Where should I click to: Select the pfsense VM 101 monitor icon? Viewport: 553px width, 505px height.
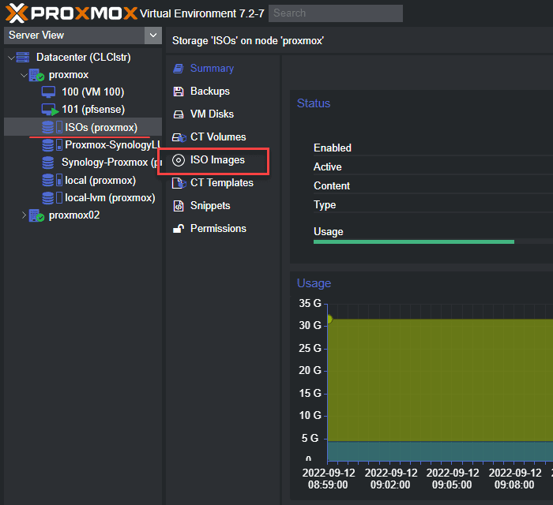coord(49,110)
